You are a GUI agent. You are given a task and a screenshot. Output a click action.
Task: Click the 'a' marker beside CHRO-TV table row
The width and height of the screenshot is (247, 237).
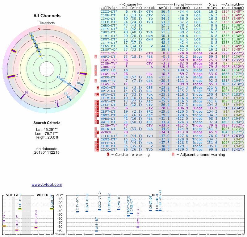click(x=95, y=67)
